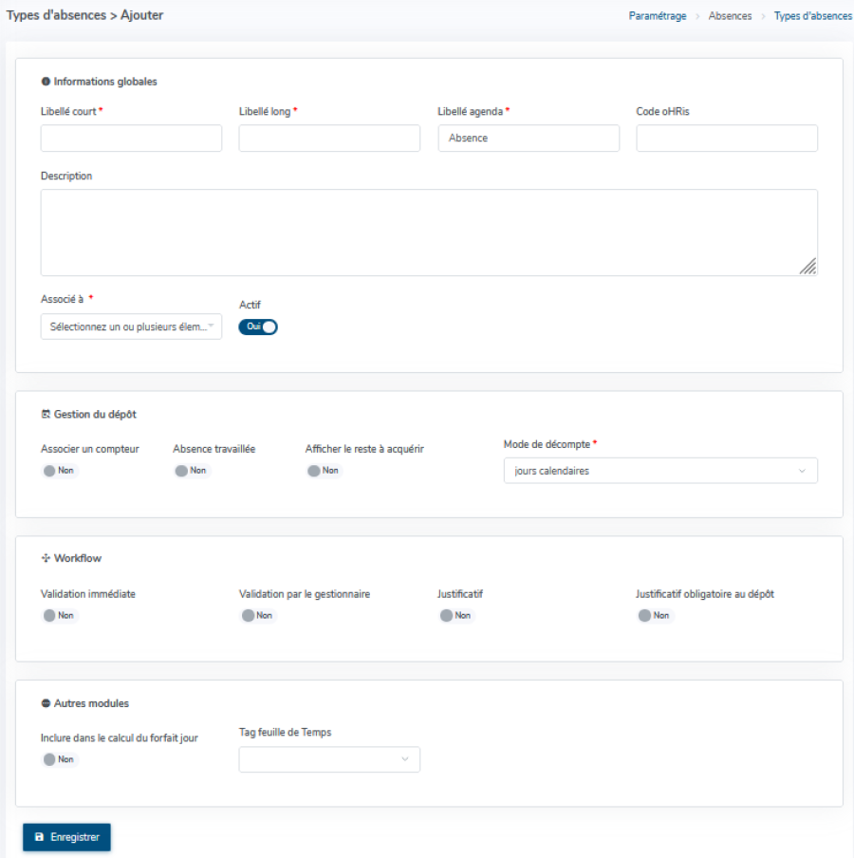Click the Autres modules section icon

coord(46,703)
